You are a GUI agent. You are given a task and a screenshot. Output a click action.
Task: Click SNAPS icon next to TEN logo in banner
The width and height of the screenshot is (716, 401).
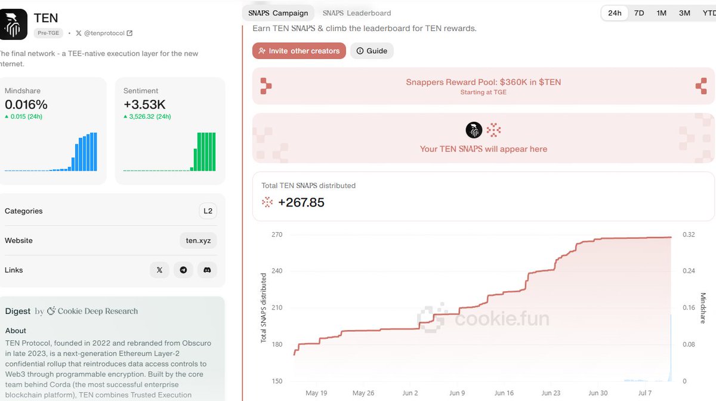493,130
